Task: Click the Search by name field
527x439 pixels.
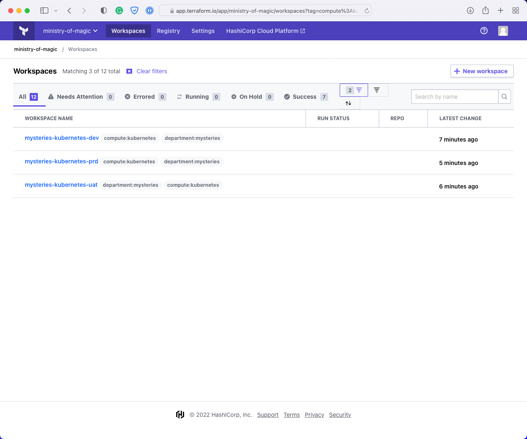Action: pyautogui.click(x=455, y=97)
